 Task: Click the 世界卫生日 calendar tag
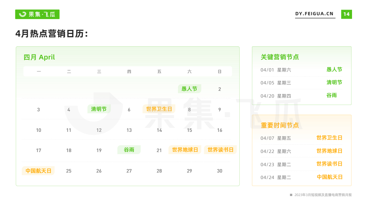159,109
